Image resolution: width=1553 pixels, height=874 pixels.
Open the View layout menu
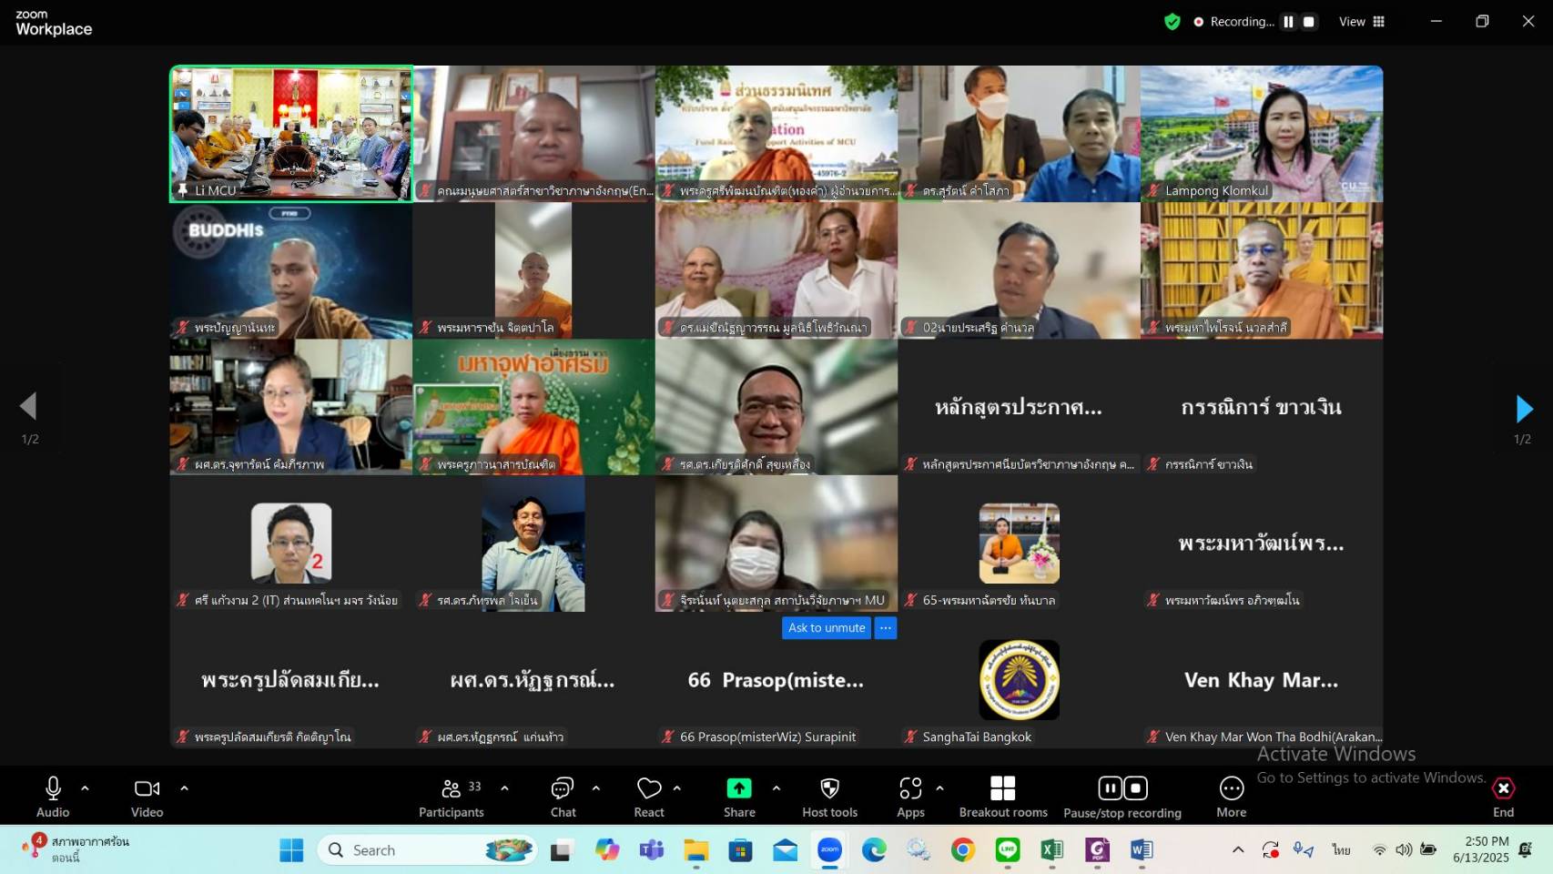tap(1362, 22)
